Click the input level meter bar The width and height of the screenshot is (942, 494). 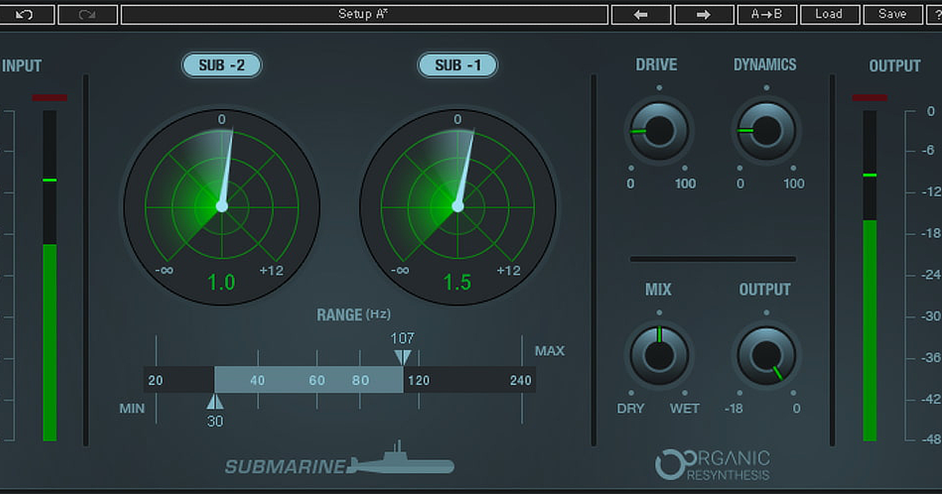(49, 275)
